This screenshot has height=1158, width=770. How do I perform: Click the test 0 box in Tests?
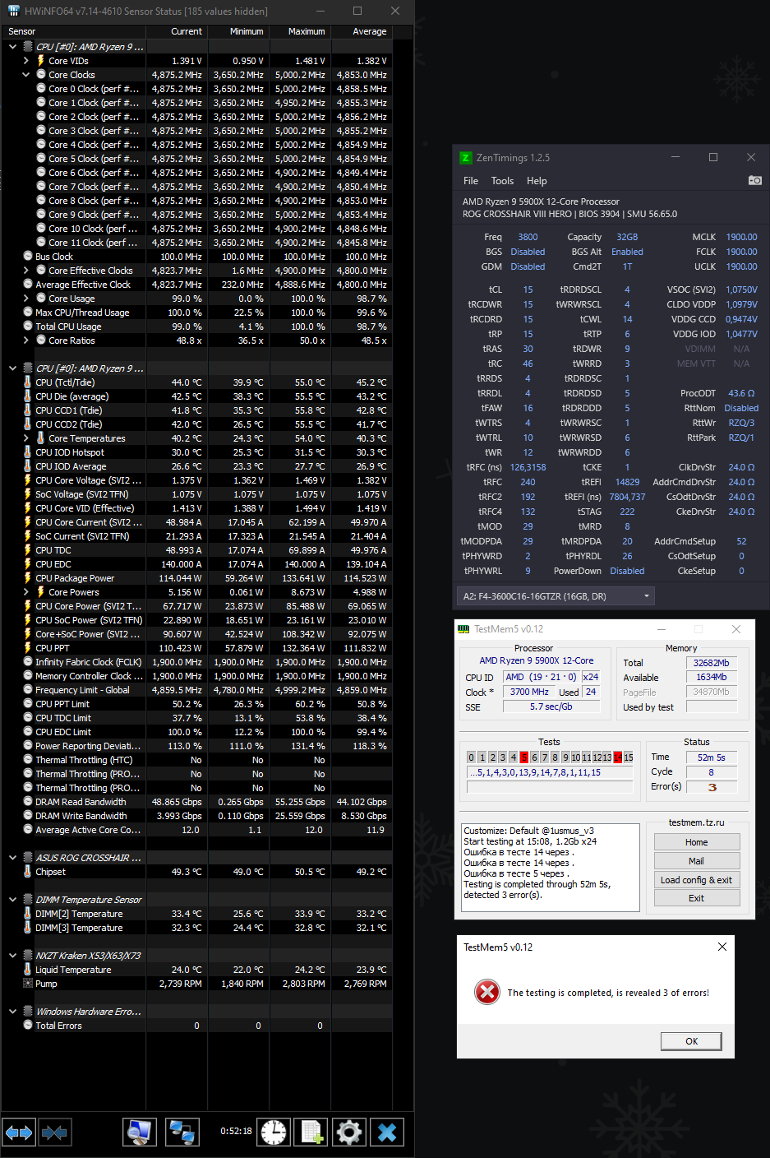pyautogui.click(x=472, y=757)
